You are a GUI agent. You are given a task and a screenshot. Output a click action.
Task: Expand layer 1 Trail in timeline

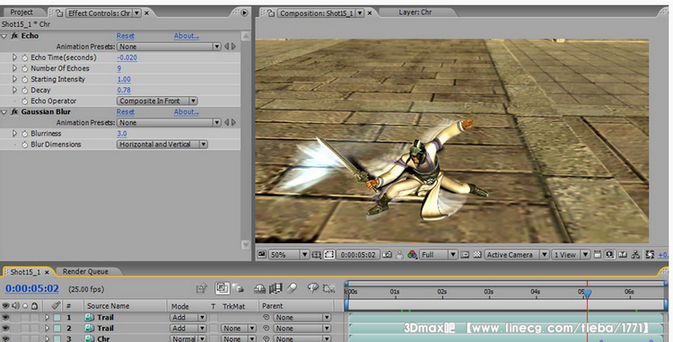coord(48,317)
